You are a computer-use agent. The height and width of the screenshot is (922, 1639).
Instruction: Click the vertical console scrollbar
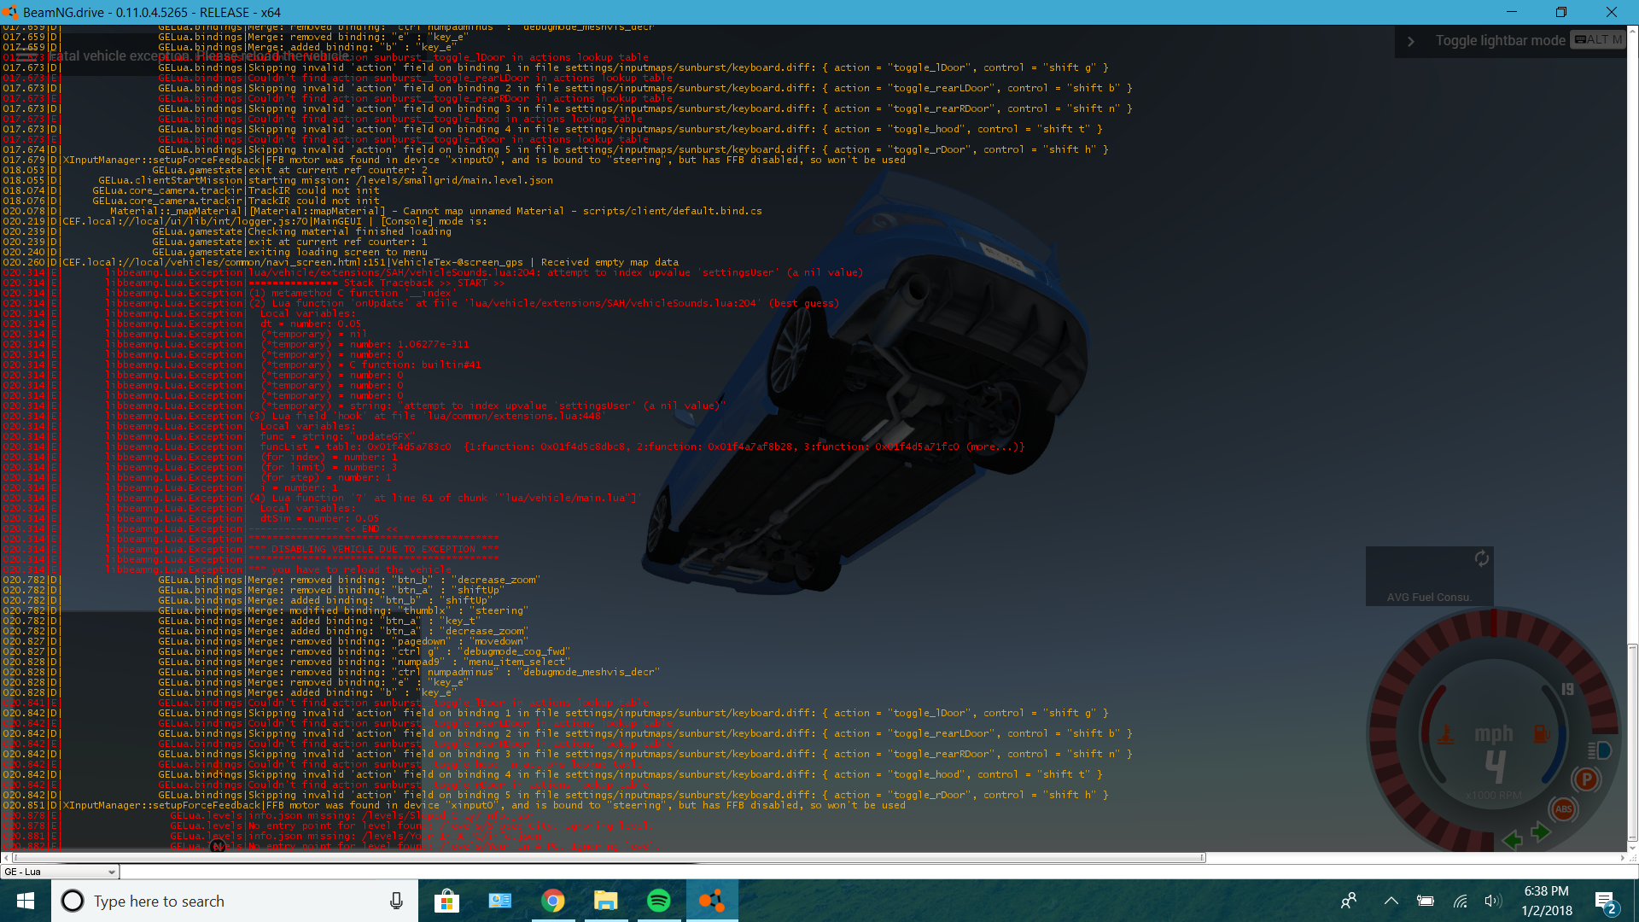click(1632, 741)
